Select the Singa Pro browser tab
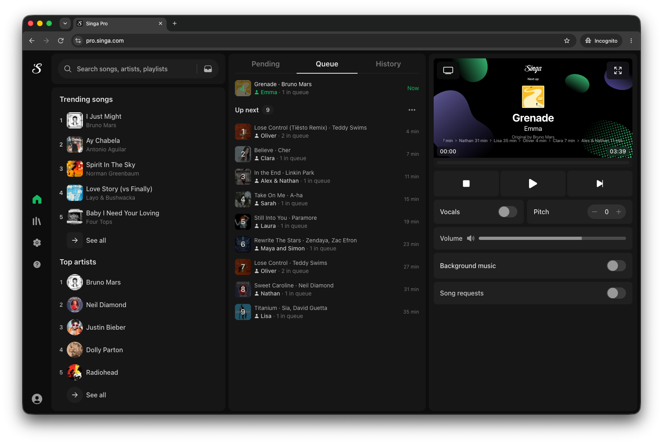The image size is (663, 444). click(120, 23)
